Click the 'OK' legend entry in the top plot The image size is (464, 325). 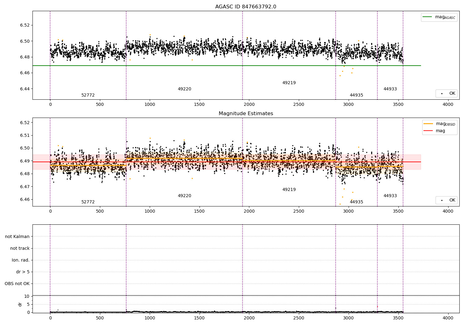[x=446, y=93]
